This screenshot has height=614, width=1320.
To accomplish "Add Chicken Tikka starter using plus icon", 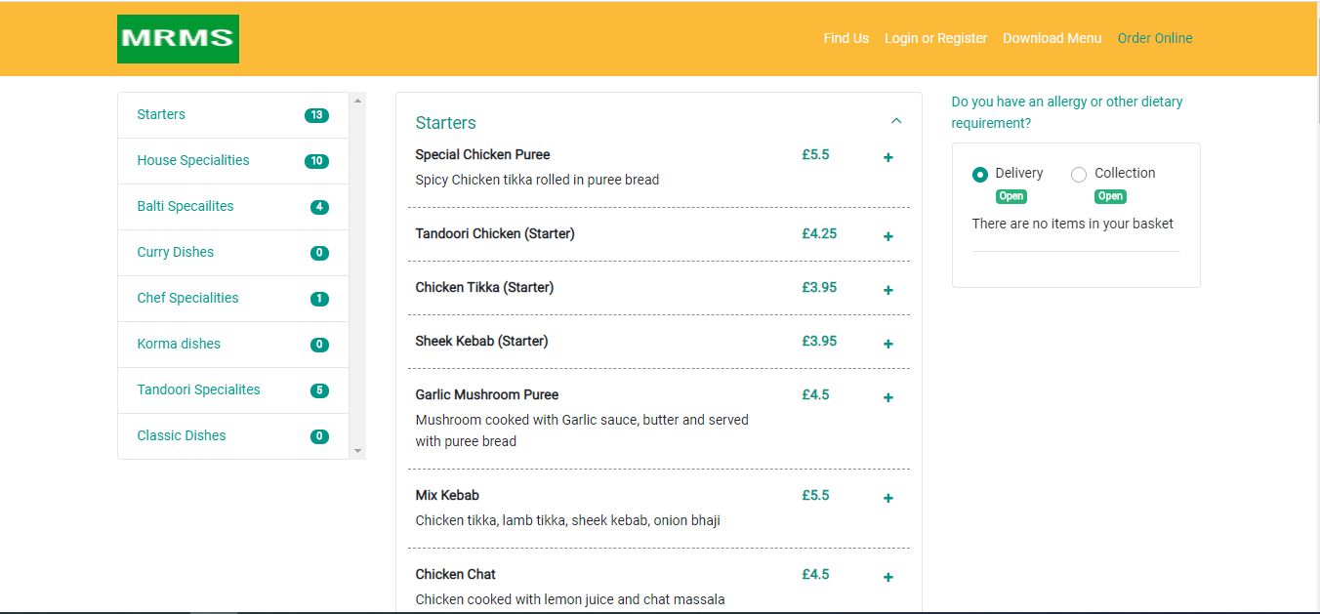I will [x=887, y=290].
